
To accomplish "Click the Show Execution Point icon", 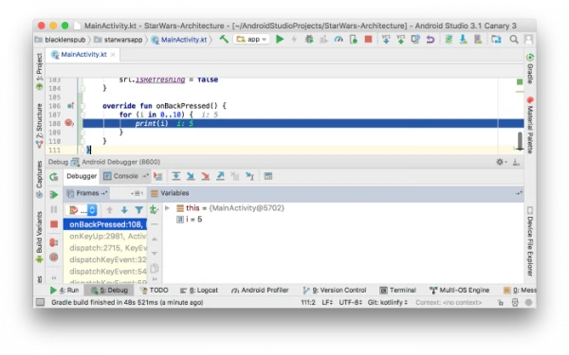I will (157, 176).
